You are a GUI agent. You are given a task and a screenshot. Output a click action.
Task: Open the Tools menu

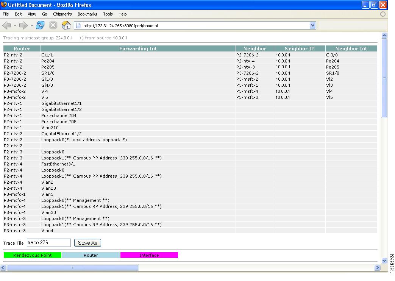tap(108, 14)
